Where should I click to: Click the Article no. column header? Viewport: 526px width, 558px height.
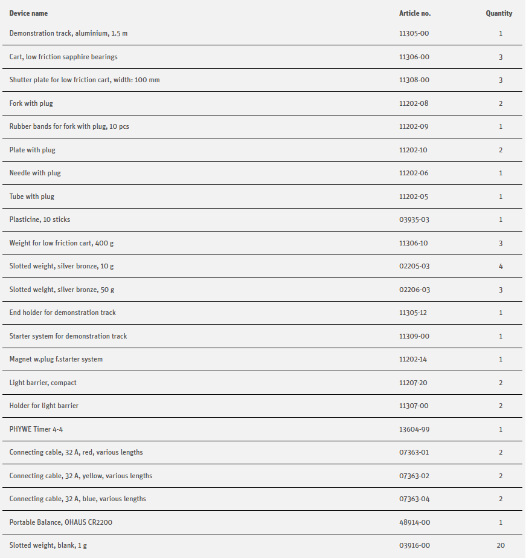[415, 13]
